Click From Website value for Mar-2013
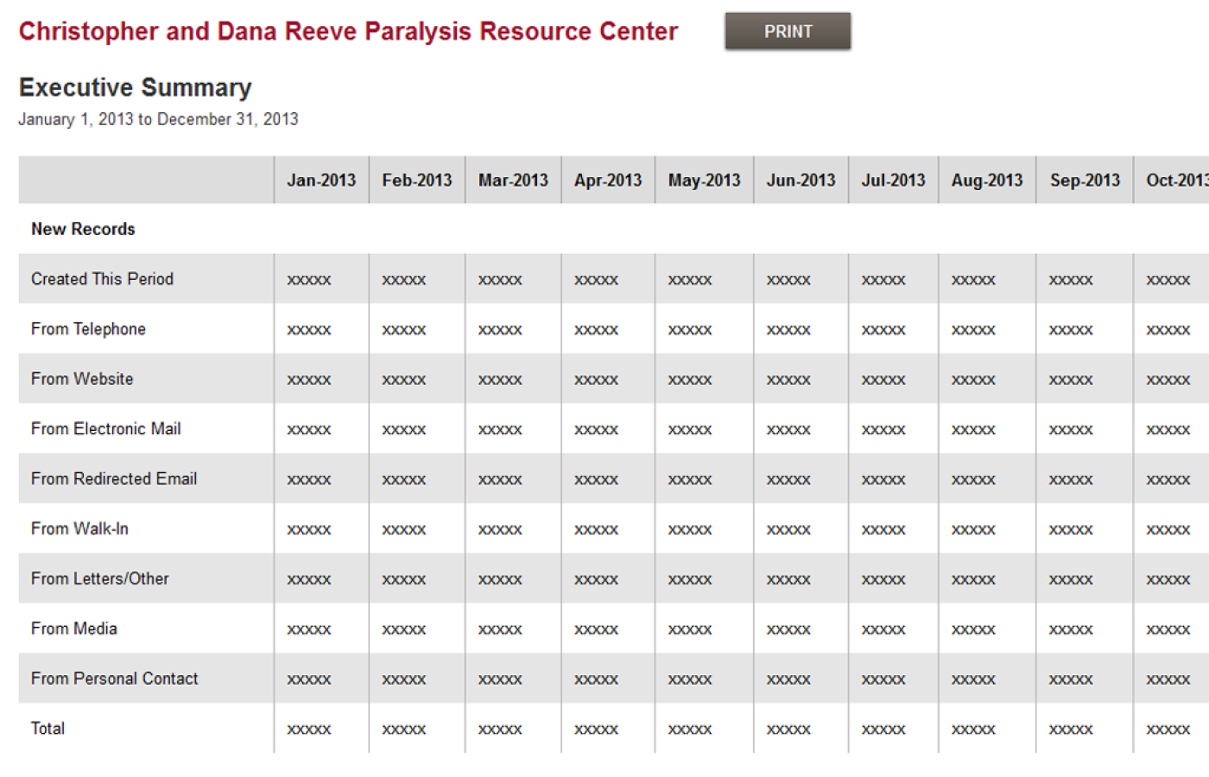 click(x=500, y=380)
